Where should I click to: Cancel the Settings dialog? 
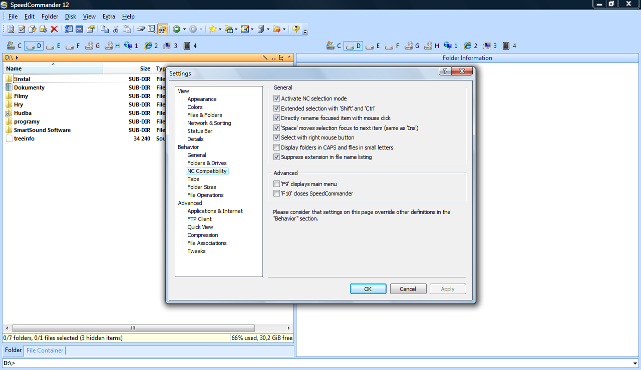coord(408,289)
